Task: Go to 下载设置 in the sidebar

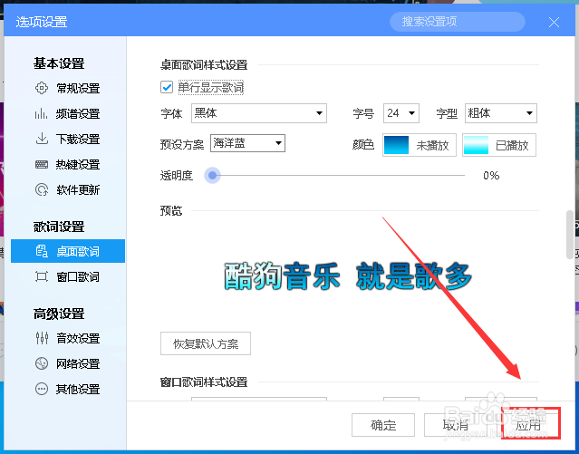Action: tap(78, 139)
